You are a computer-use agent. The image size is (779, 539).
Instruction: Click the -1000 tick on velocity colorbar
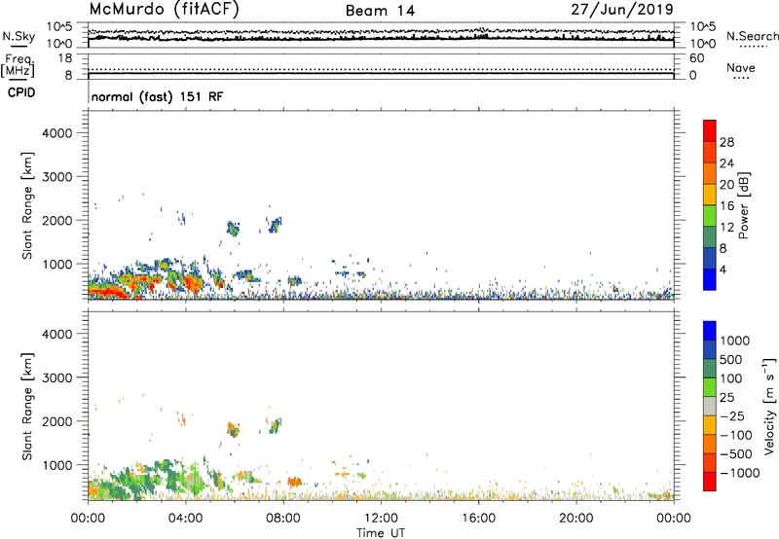tap(740, 473)
